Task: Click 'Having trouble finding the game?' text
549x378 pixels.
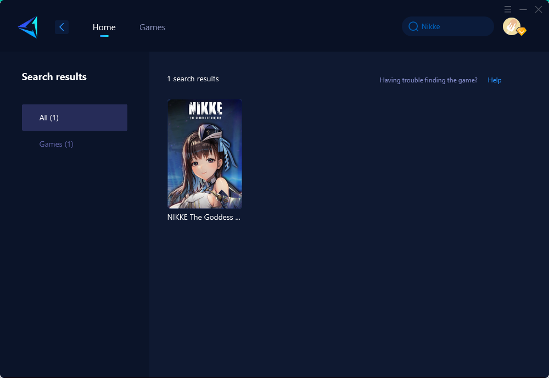Action: (429, 80)
